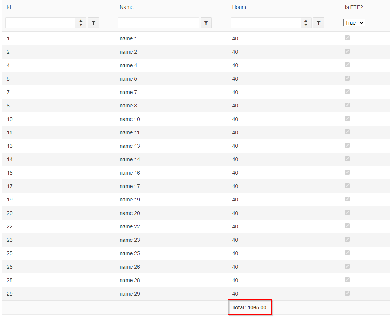Viewport: 390px width, 322px height.
Task: Toggle the FTE checkbox for name 25
Action: tap(347, 253)
